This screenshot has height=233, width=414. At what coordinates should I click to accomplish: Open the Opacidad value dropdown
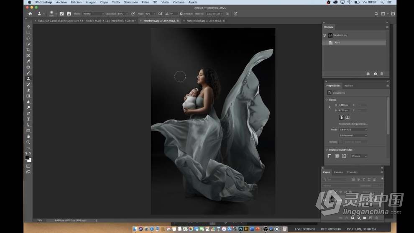[x=127, y=14]
